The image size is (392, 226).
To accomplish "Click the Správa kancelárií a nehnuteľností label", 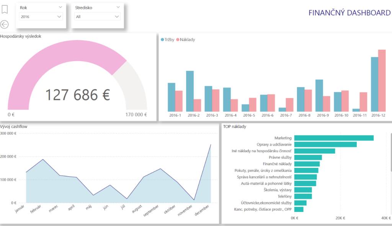I will tap(264, 177).
